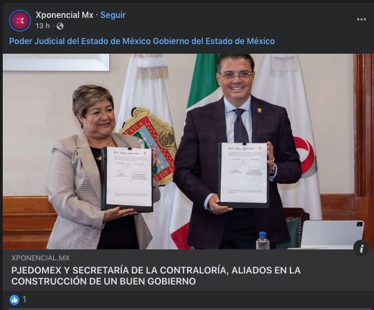Screen dimensions: 374x310
Task: Click the XPONENCIAL.MX domain label
Action: (x=41, y=258)
